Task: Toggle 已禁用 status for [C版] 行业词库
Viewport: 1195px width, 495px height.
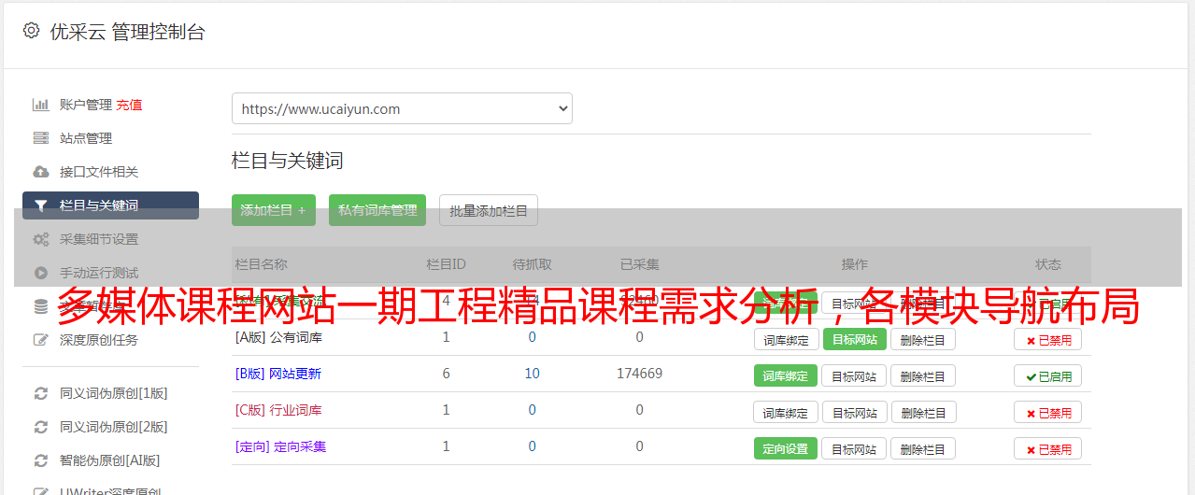Action: (1047, 413)
